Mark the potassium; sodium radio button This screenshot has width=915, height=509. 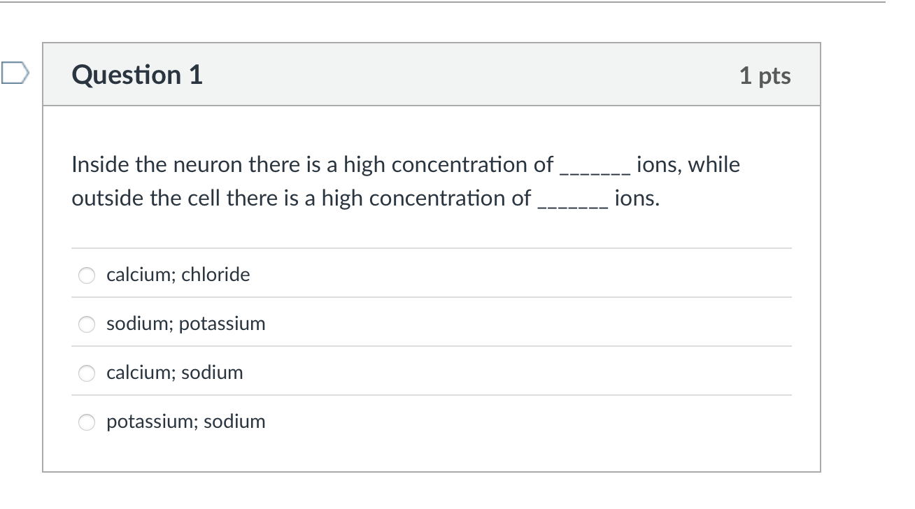tap(87, 422)
